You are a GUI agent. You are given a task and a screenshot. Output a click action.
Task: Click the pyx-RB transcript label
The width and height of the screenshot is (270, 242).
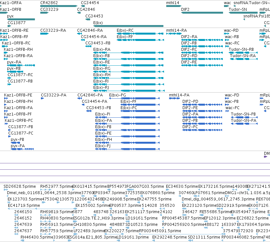click(x=14, y=69)
